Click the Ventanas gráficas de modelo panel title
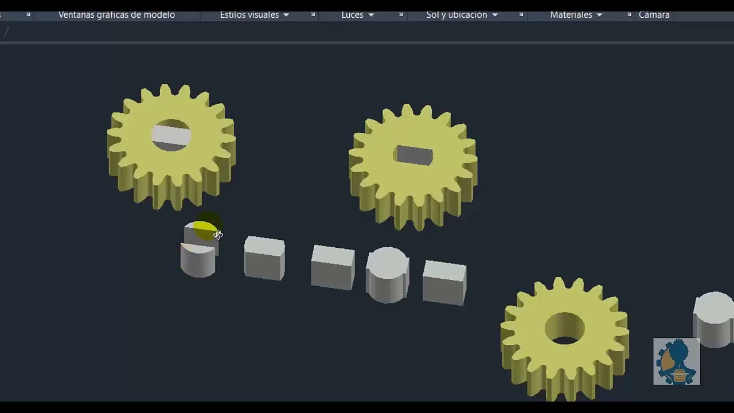Viewport: 734px width, 413px height. (x=116, y=15)
